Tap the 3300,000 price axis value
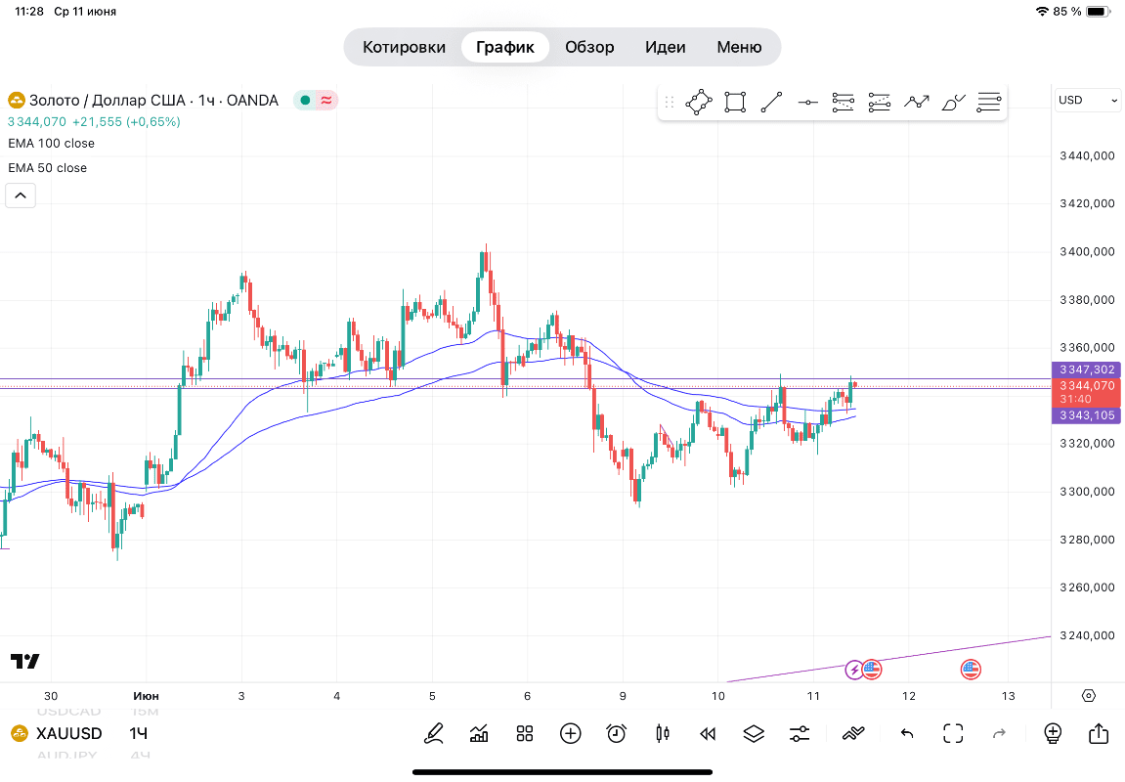Viewport: 1125px width, 782px height. pos(1087,492)
